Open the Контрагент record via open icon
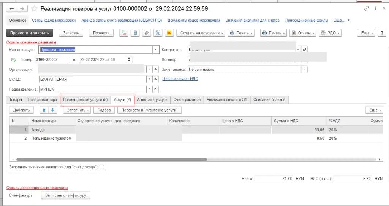Image resolution: width=389 pixels, height=206 pixels. coord(304,49)
